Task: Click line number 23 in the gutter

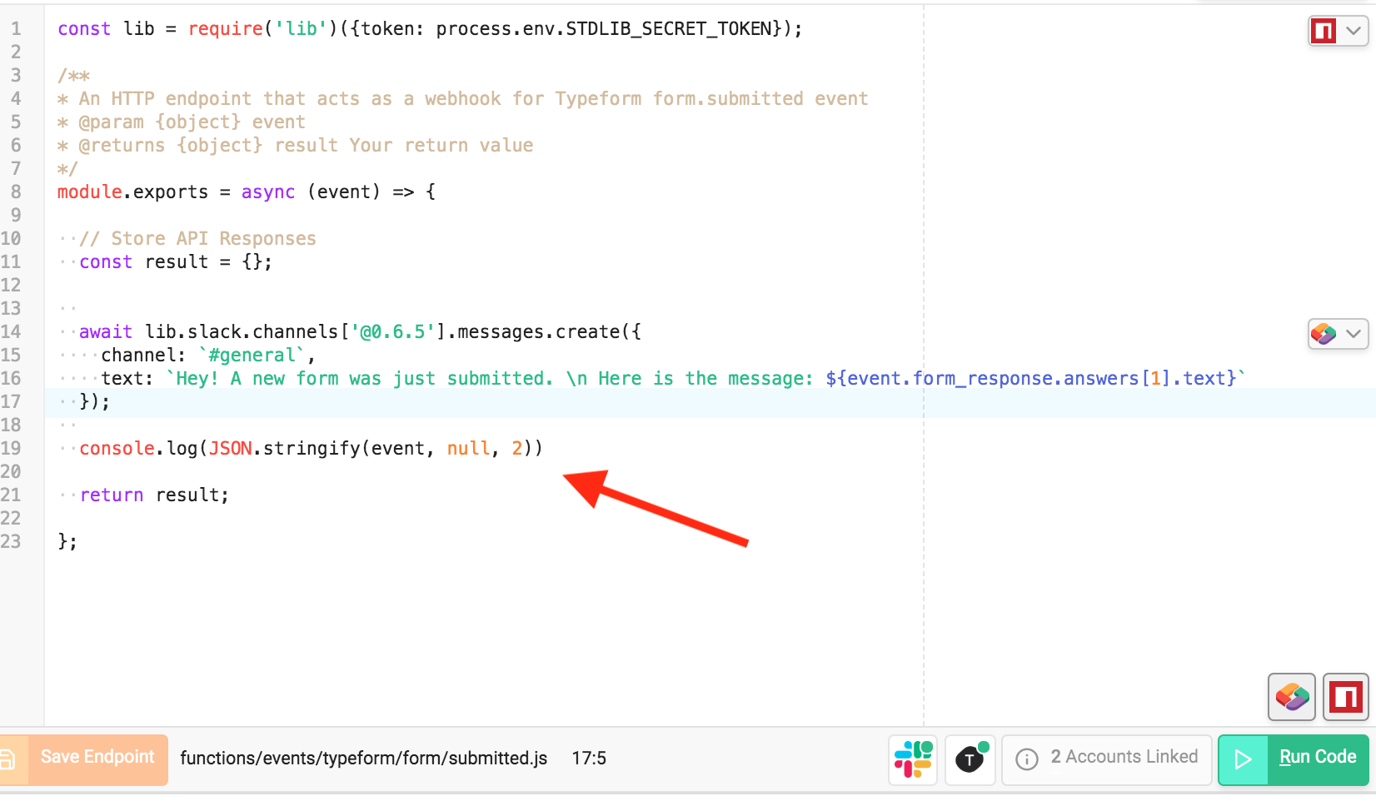Action: (x=11, y=541)
